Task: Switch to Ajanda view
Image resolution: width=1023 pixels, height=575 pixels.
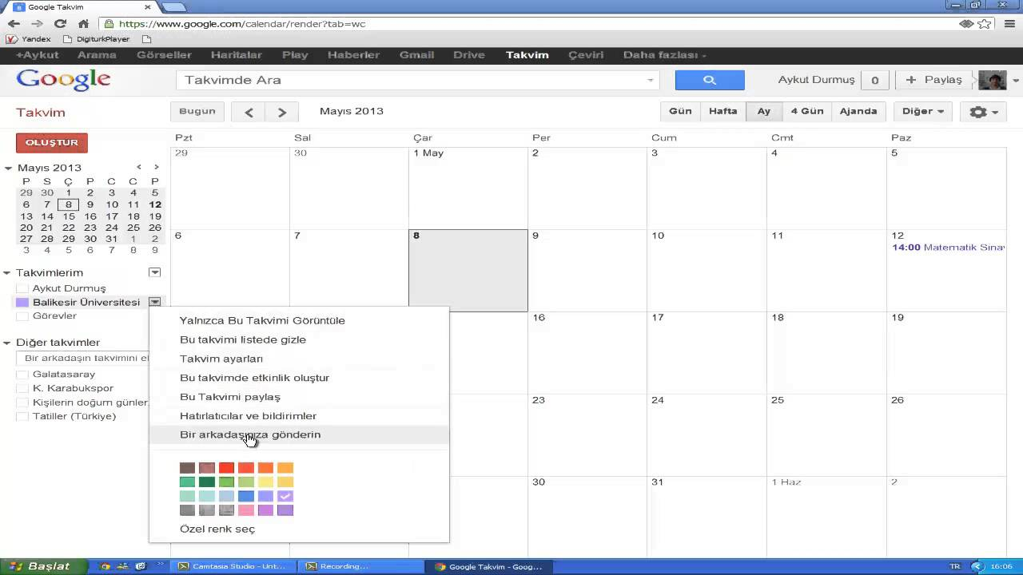Action: (858, 112)
